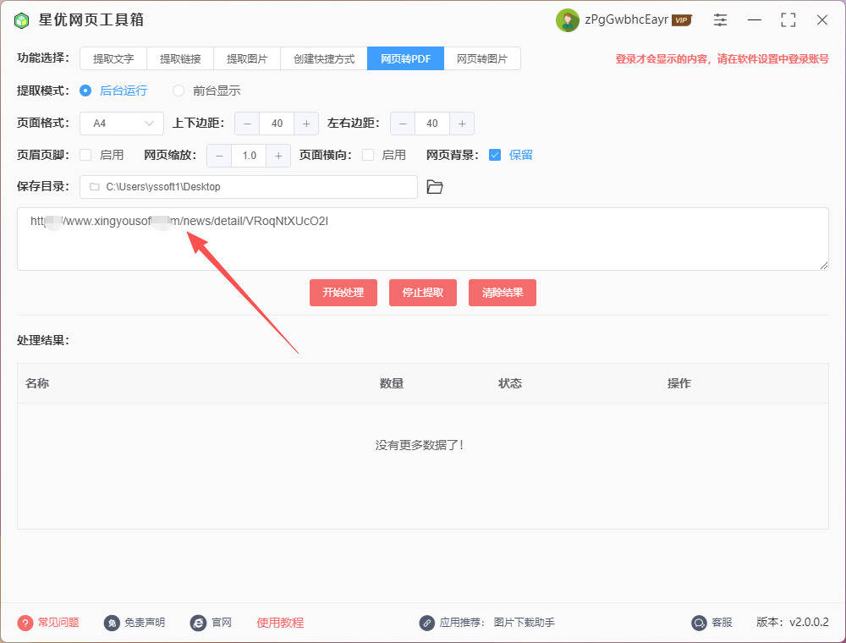Open the A4 page format dropdown
Image resolution: width=846 pixels, height=643 pixels.
pos(121,123)
